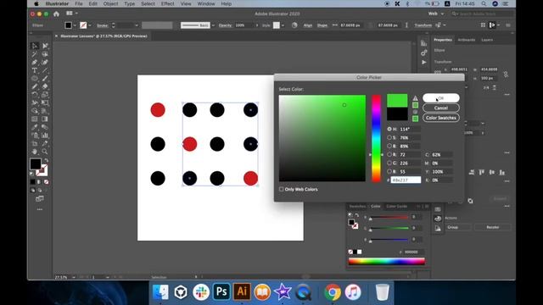This screenshot has width=543, height=305.
Task: Switch to the Layers tab
Action: tap(487, 40)
